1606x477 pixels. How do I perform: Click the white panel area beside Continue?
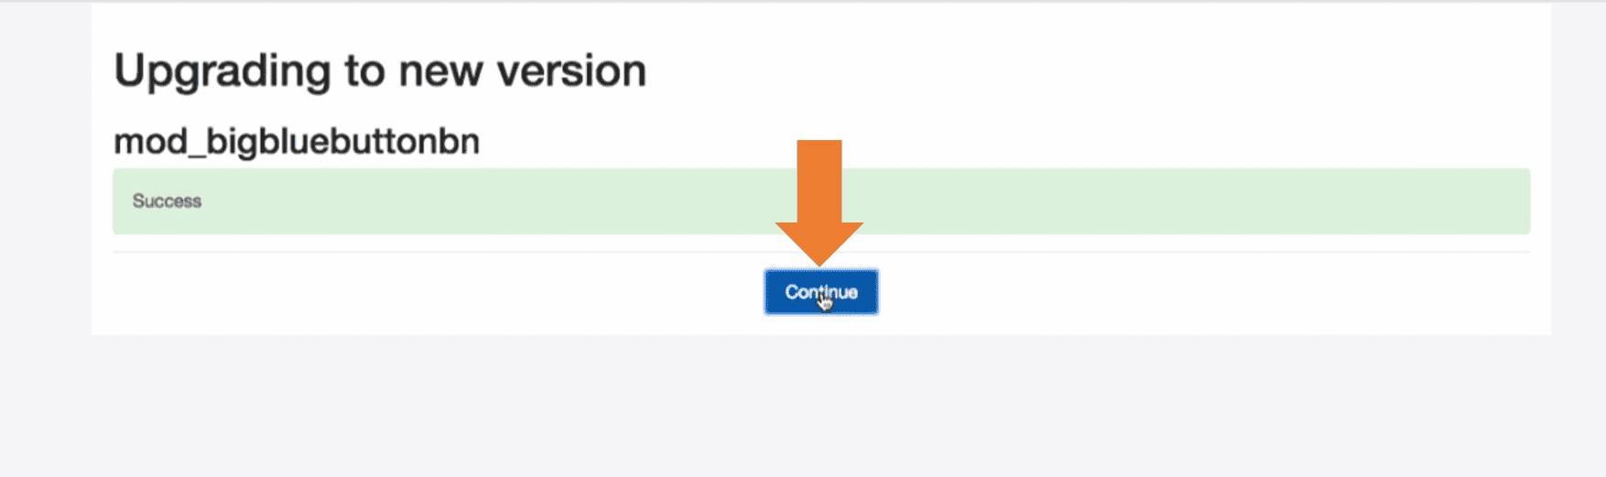tap(1190, 293)
